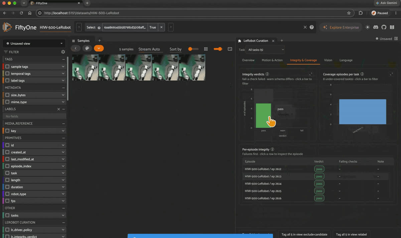Remove the Select stage with its X

[x=161, y=27]
